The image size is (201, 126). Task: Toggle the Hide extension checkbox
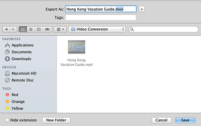(7, 120)
